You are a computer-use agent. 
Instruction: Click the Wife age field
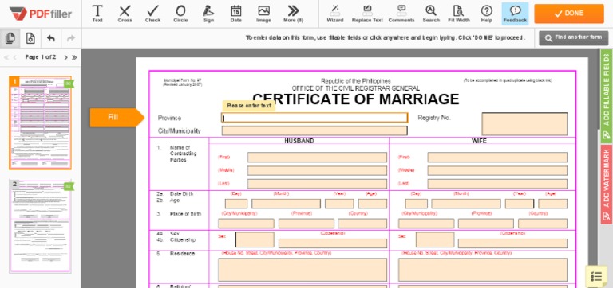(553, 204)
